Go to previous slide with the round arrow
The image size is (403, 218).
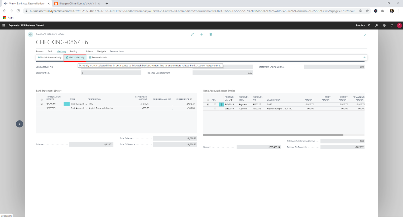(x=19, y=124)
